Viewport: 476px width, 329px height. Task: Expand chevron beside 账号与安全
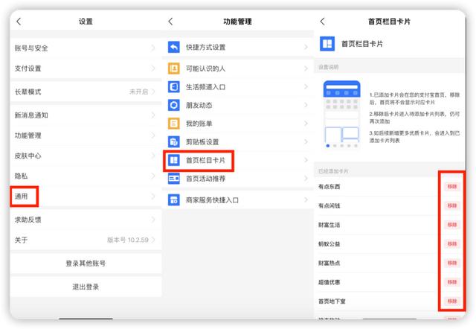tap(153, 48)
